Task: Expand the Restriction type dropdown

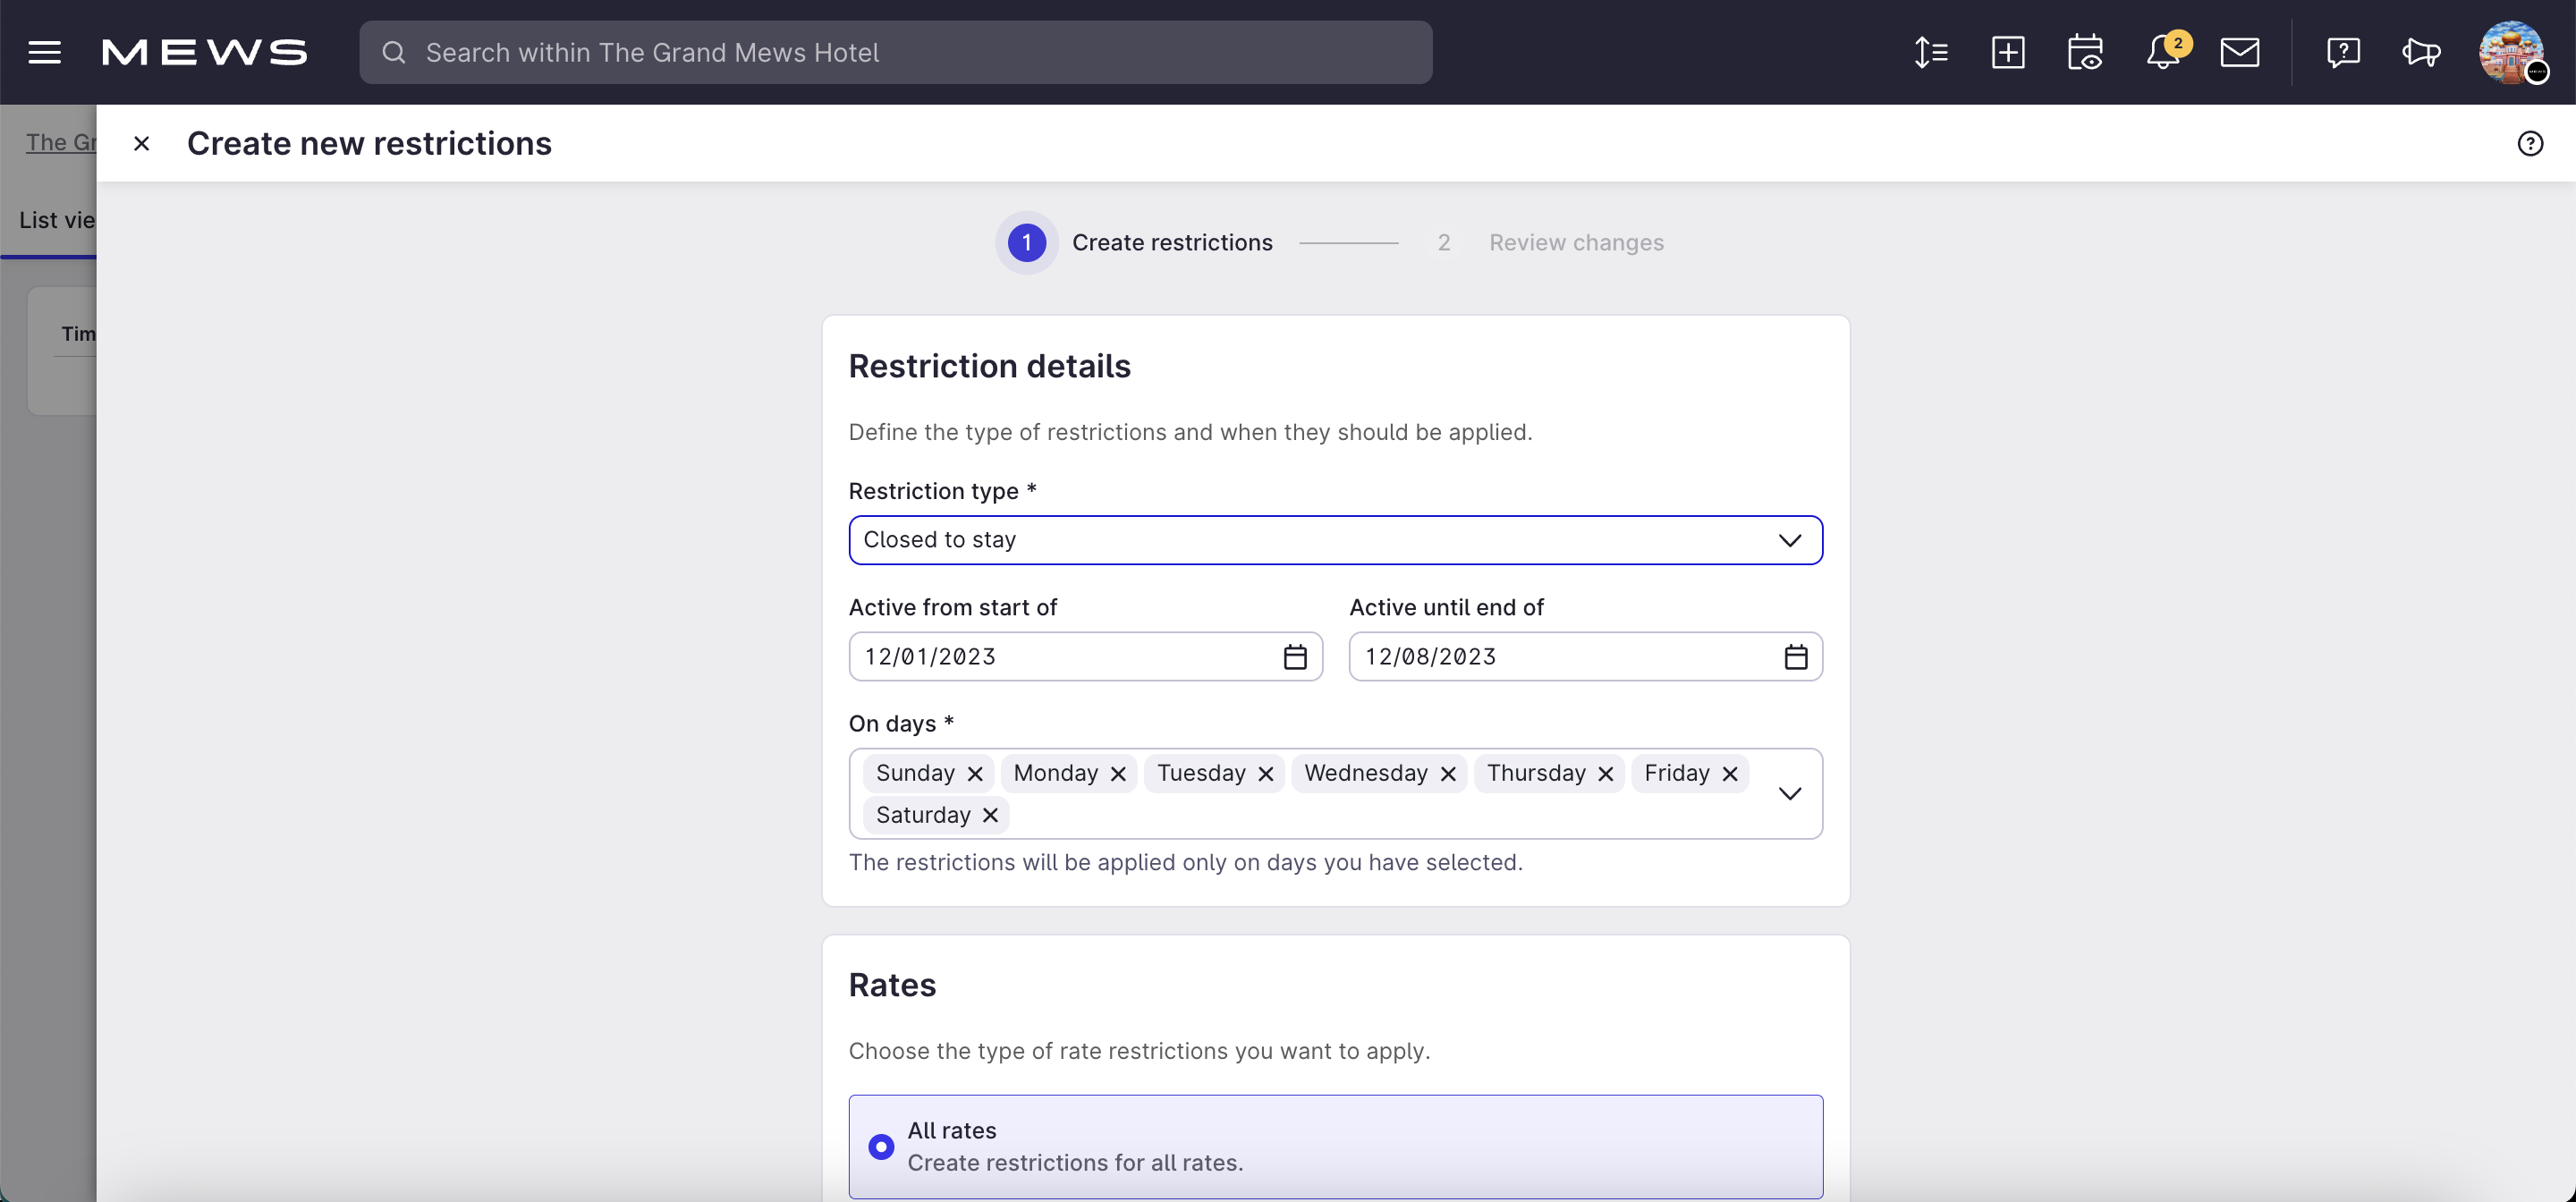Action: point(1335,540)
